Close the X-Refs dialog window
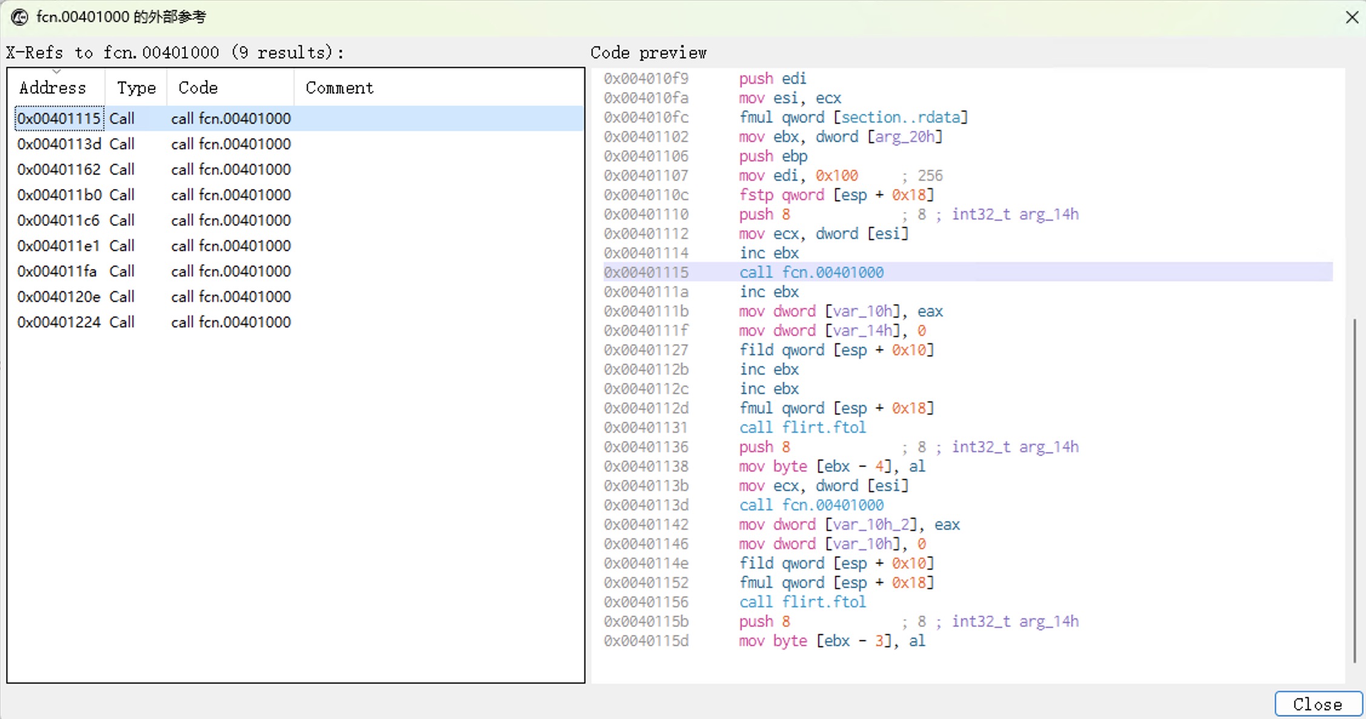The height and width of the screenshot is (719, 1366). [1351, 17]
